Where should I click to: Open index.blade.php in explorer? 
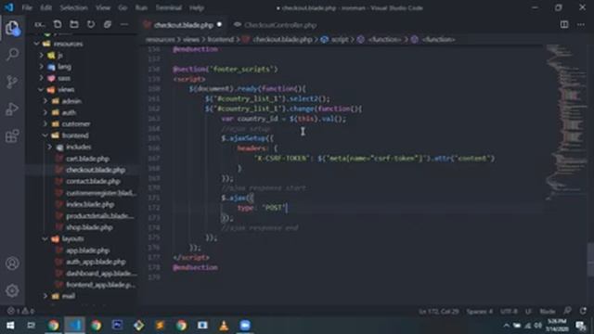(x=90, y=204)
